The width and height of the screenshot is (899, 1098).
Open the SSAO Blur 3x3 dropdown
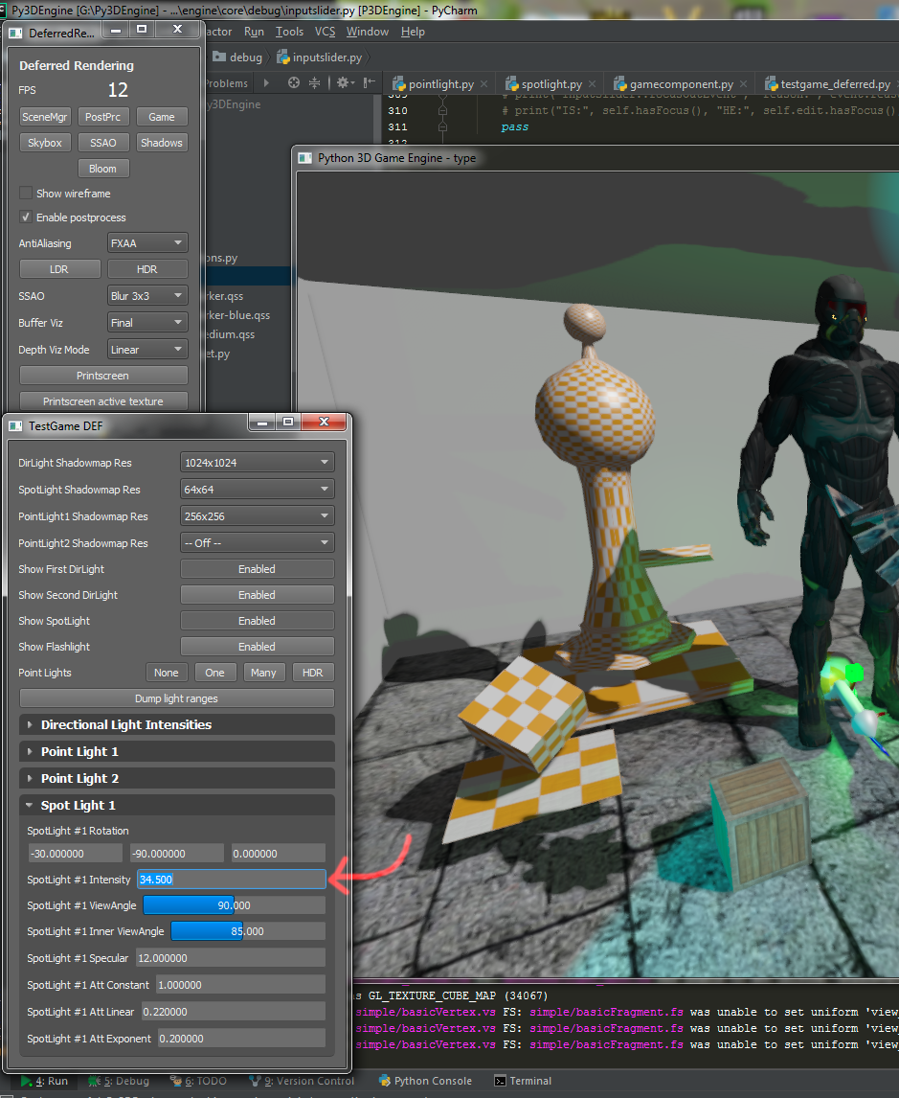147,296
